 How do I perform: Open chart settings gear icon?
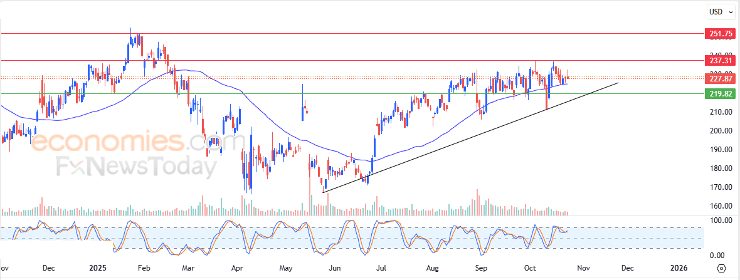(x=721, y=268)
